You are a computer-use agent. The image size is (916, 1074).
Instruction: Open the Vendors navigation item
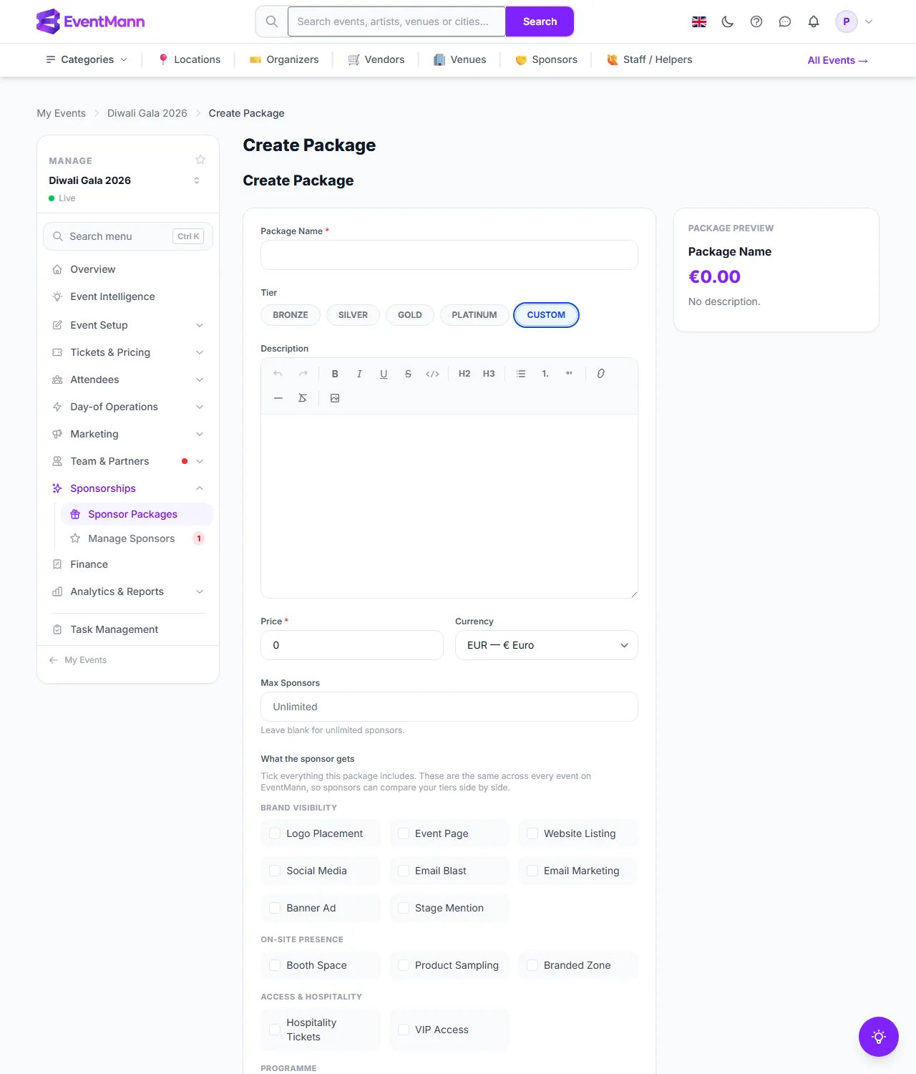[x=376, y=59]
